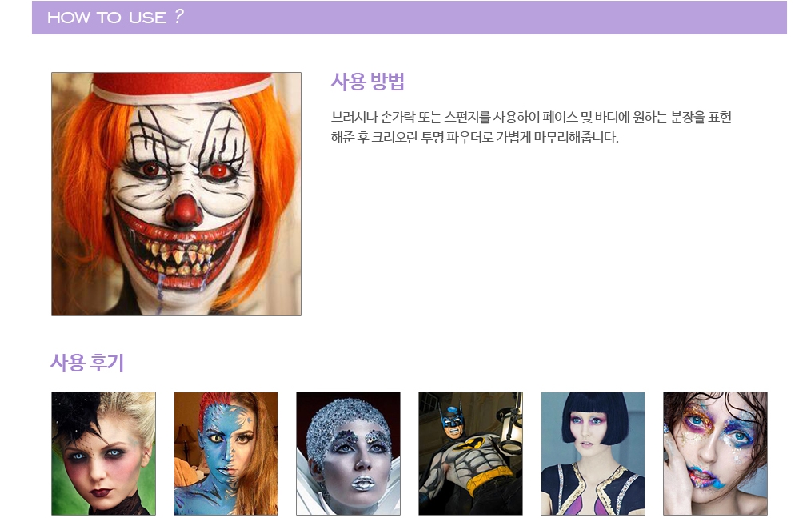Select the '사용 방법' heading
The image size is (795, 518).
coord(368,82)
